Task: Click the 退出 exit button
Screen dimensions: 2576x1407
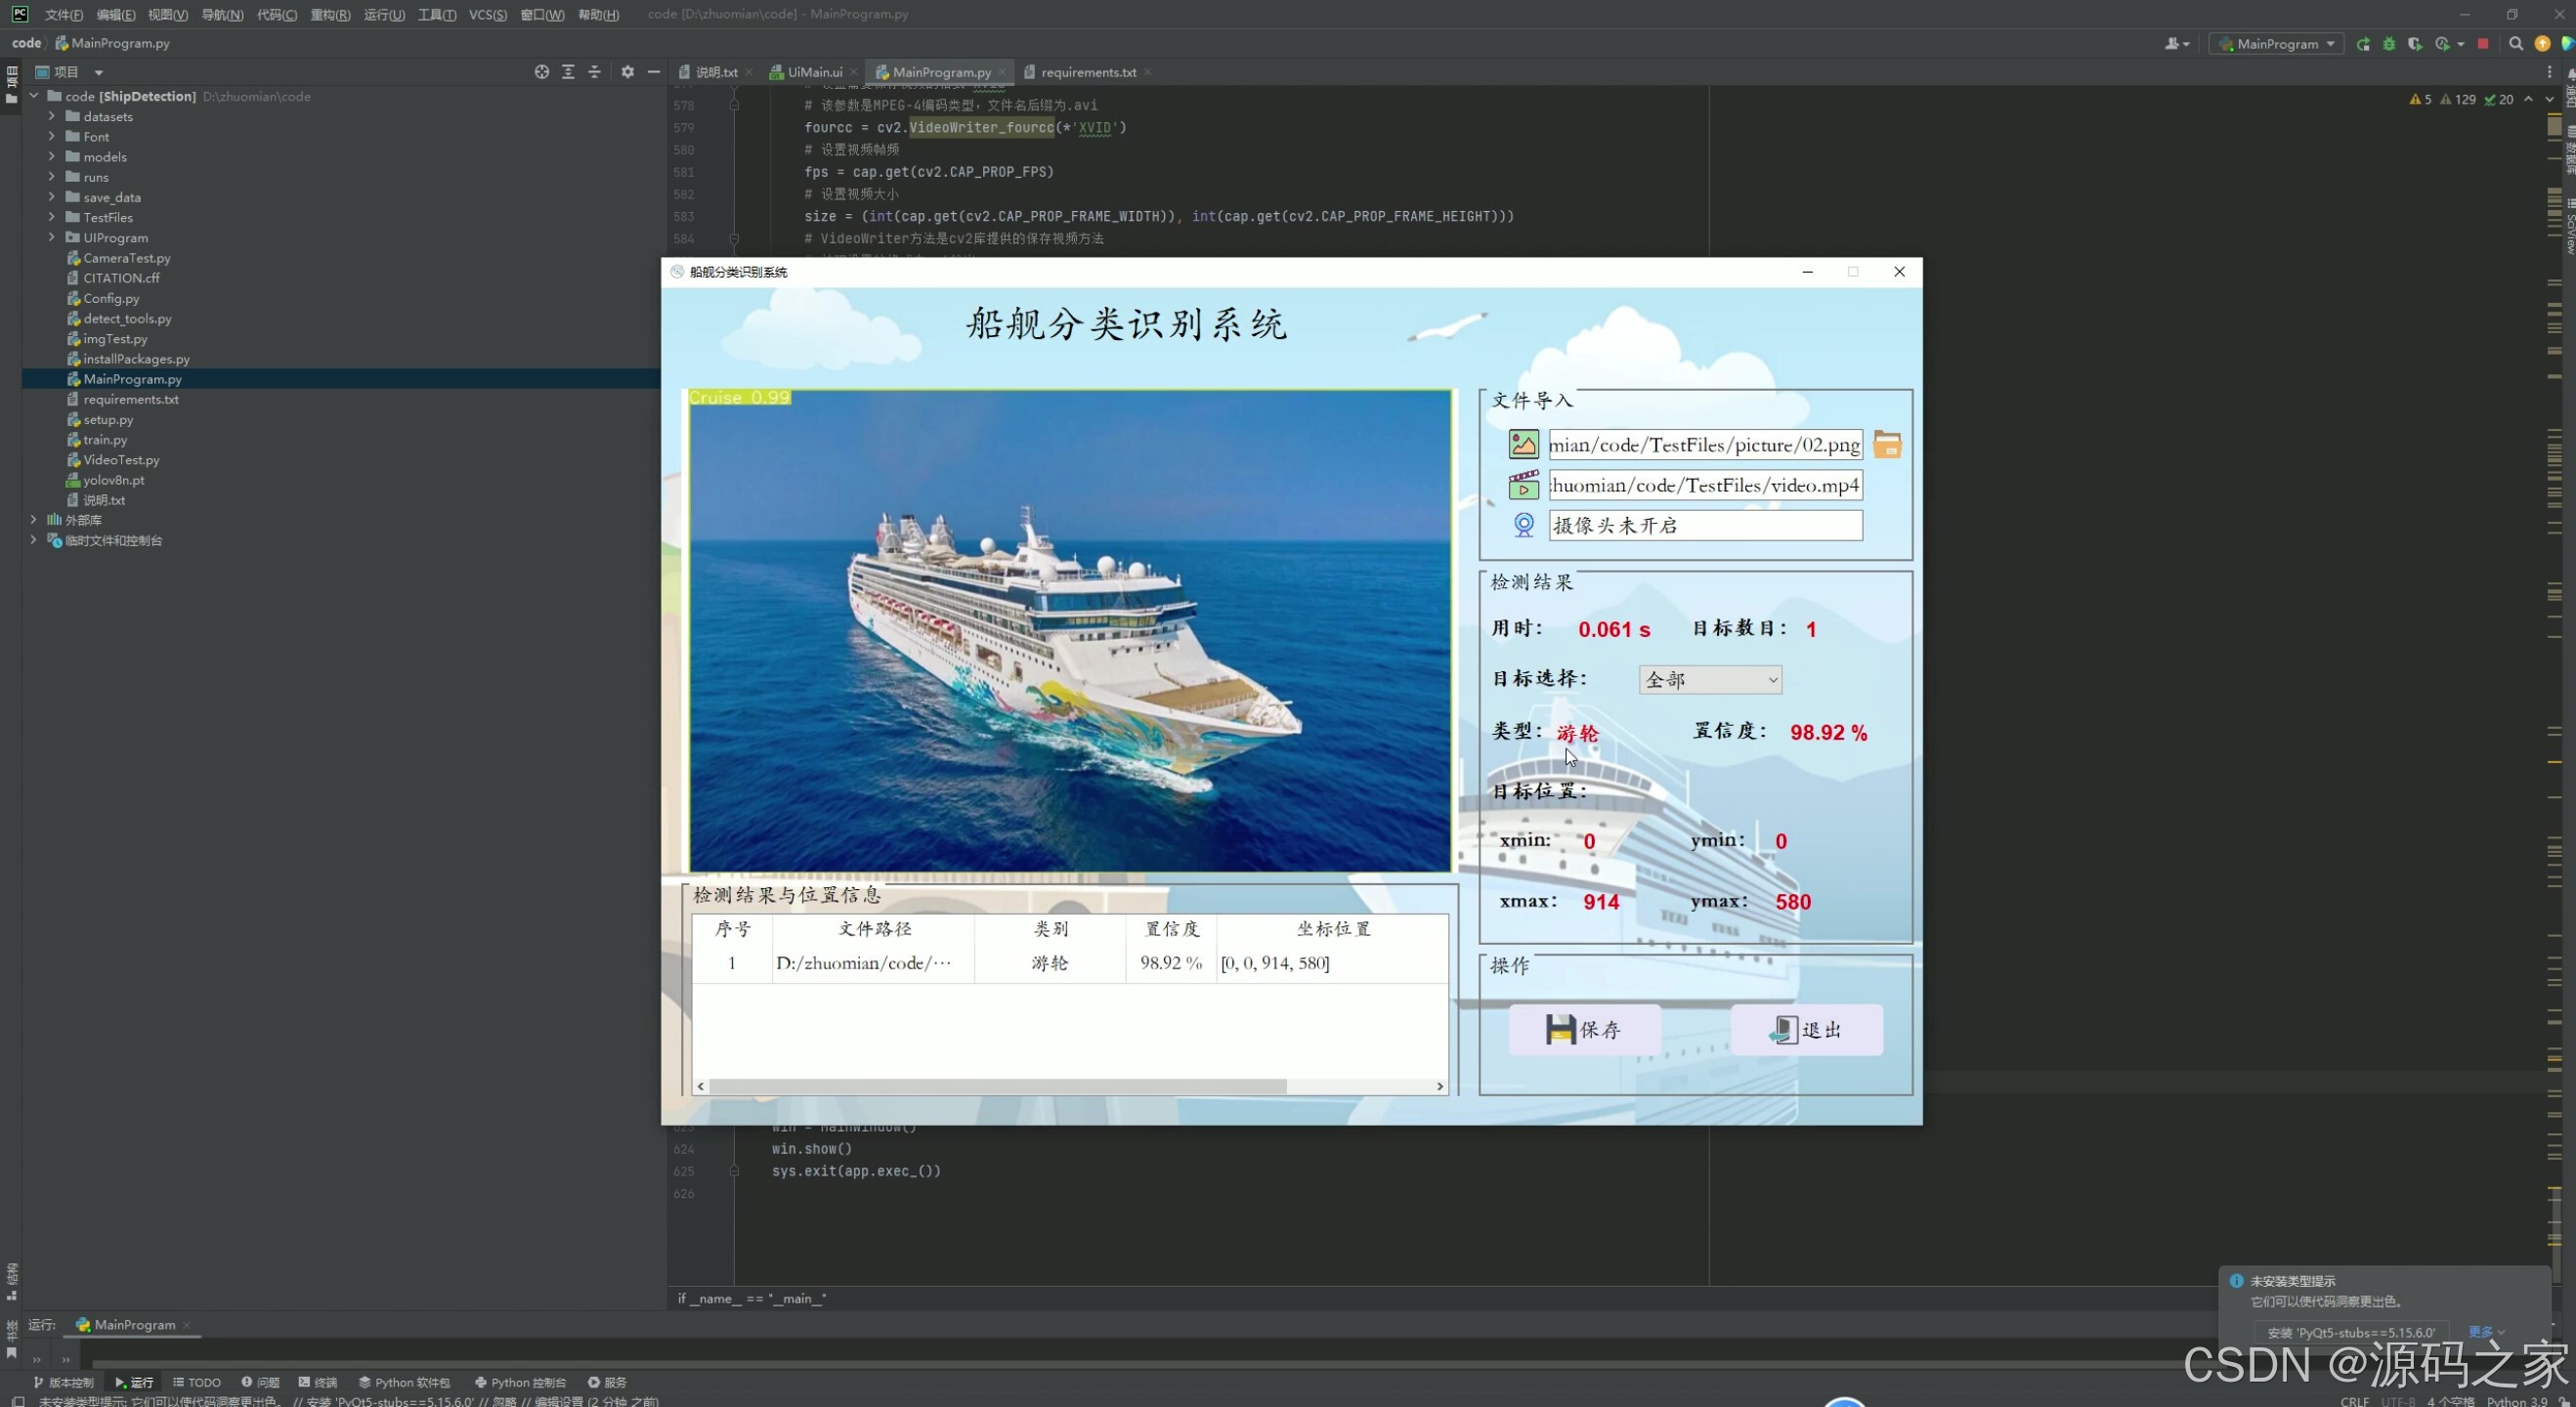Action: pyautogui.click(x=1807, y=1030)
